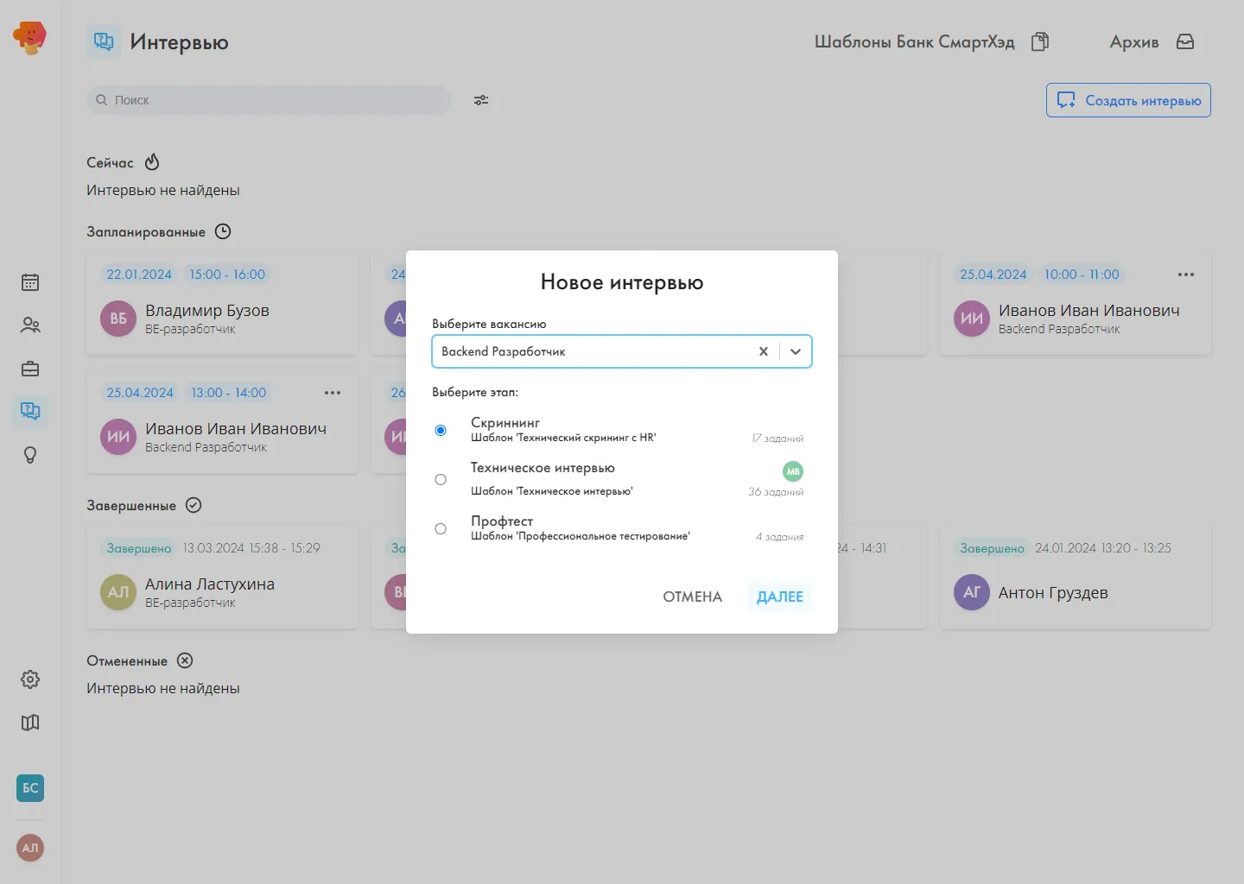Click the АГ avatar of Антон Груздев
The height and width of the screenshot is (884, 1244).
pos(972,592)
